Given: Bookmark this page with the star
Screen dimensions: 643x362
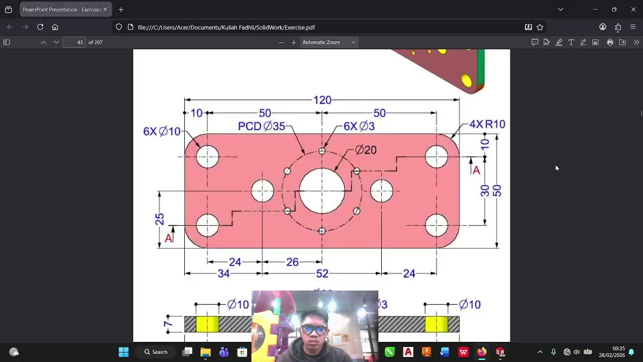Looking at the screenshot, I should 540,27.
